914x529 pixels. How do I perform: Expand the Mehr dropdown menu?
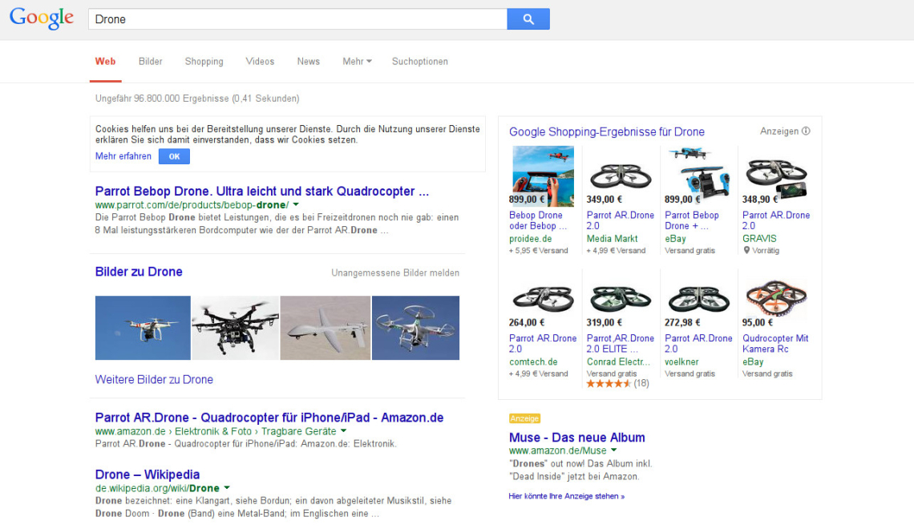[357, 61]
